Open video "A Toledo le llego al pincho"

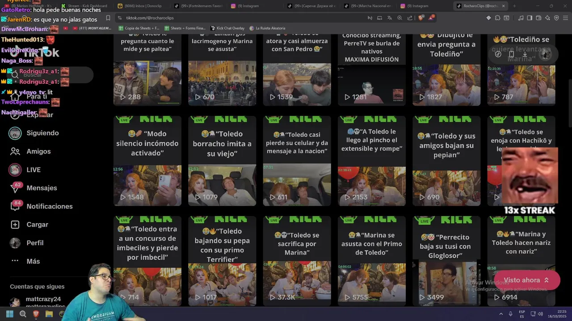(372, 161)
